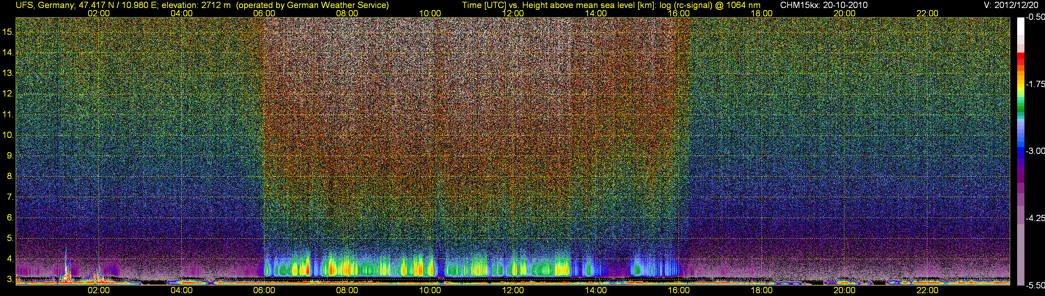Click the 20:00 label on the bottom time axis
This screenshot has height=296, width=1045.
(x=845, y=290)
